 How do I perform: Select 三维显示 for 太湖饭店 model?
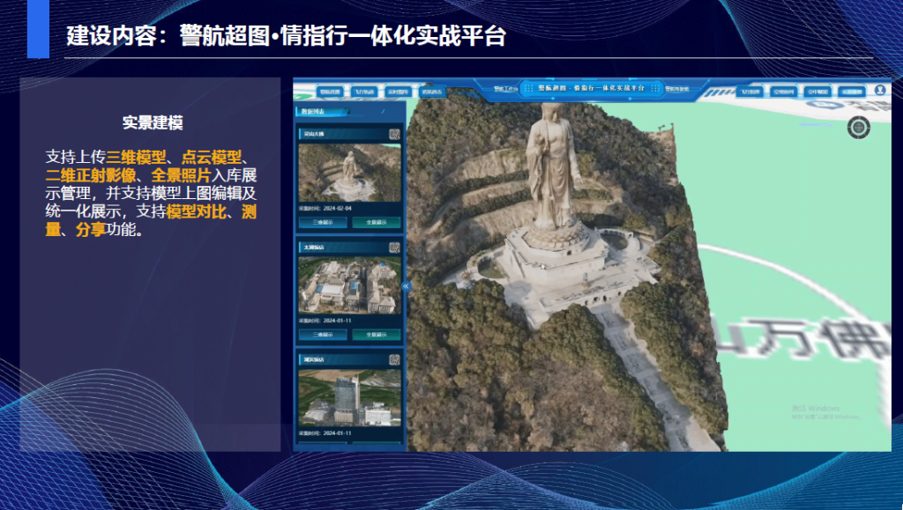tap(322, 335)
